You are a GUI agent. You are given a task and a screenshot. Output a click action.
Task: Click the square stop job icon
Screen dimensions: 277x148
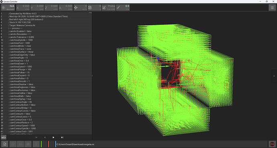pos(28,144)
